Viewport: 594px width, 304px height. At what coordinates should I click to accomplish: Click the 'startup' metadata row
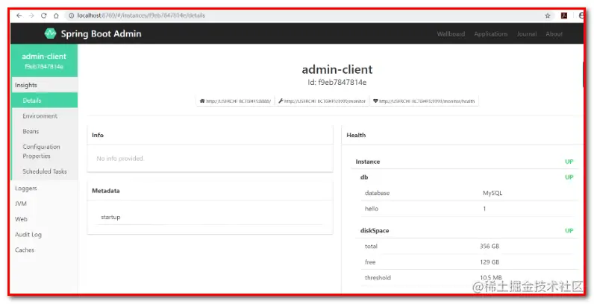coord(210,217)
